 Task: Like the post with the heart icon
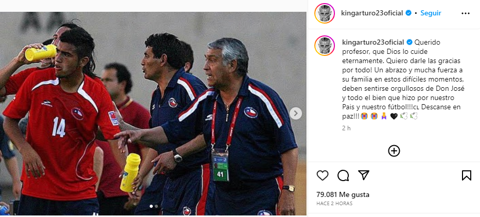coord(322,175)
